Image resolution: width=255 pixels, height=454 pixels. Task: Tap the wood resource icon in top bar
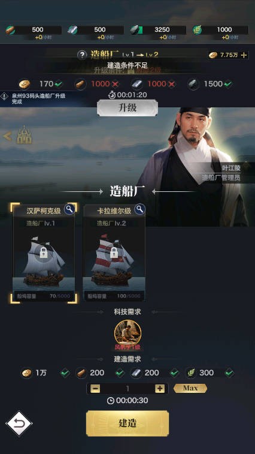[x=10, y=30]
